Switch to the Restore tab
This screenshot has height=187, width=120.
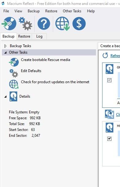coord(24,36)
